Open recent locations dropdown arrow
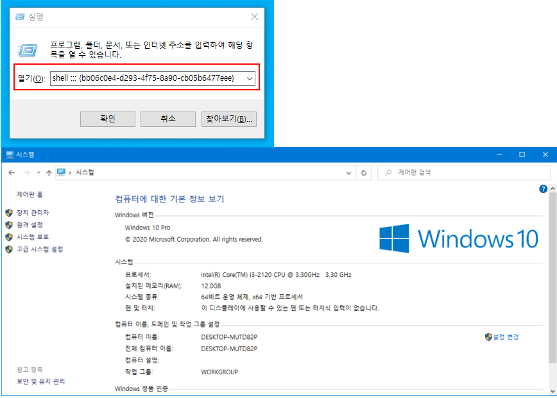Viewport: 557px width, 398px height. coord(39,173)
